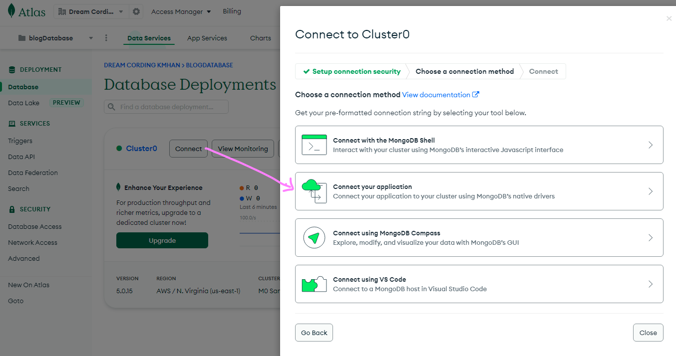The height and width of the screenshot is (356, 676).
Task: Click the Deployment stack icon in the sidebar
Action: (11, 70)
